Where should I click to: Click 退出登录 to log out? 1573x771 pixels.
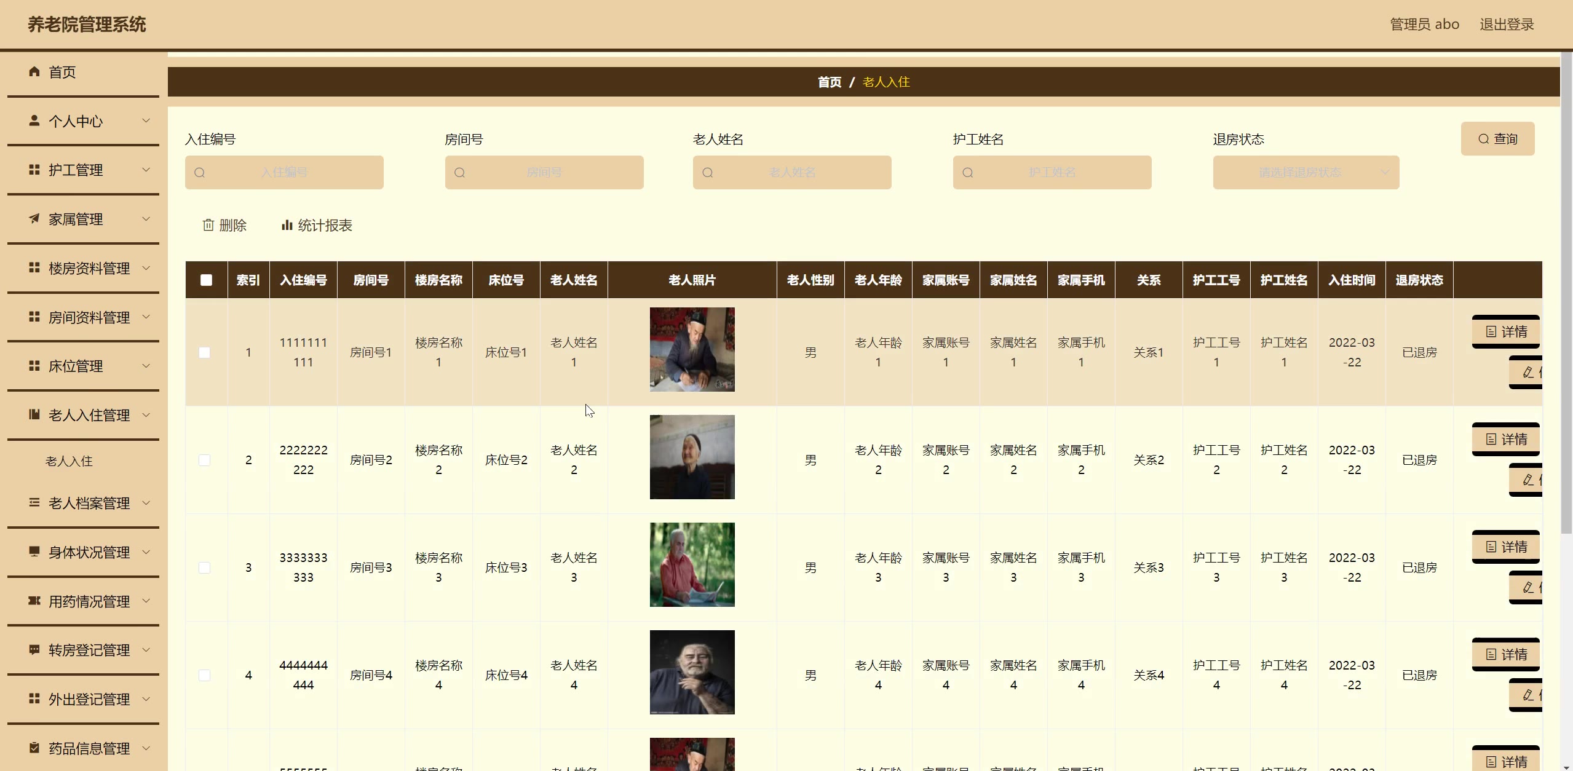[x=1506, y=25]
